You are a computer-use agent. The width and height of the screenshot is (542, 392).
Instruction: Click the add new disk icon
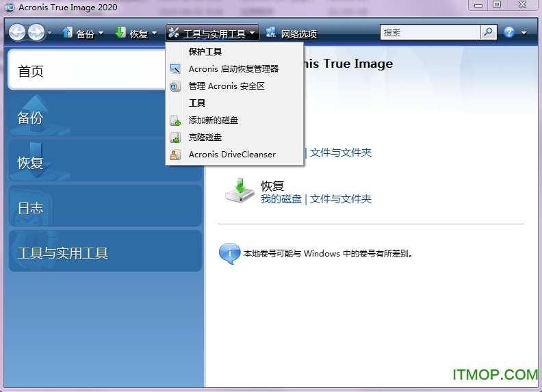point(175,120)
